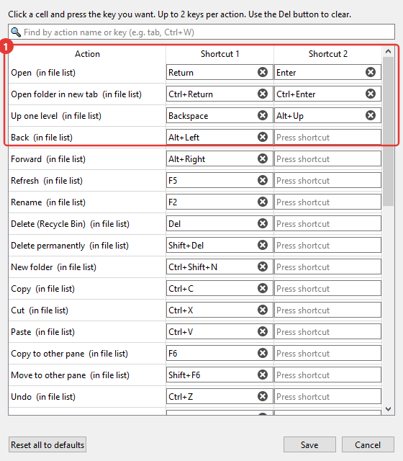The image size is (403, 461).
Task: Remove the Ctrl+Enter shortcut
Action: click(x=371, y=94)
